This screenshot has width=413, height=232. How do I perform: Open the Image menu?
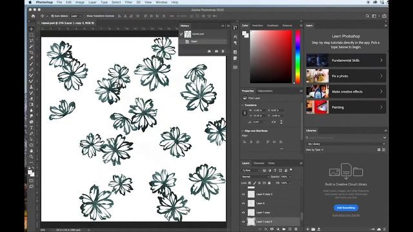[80, 2]
